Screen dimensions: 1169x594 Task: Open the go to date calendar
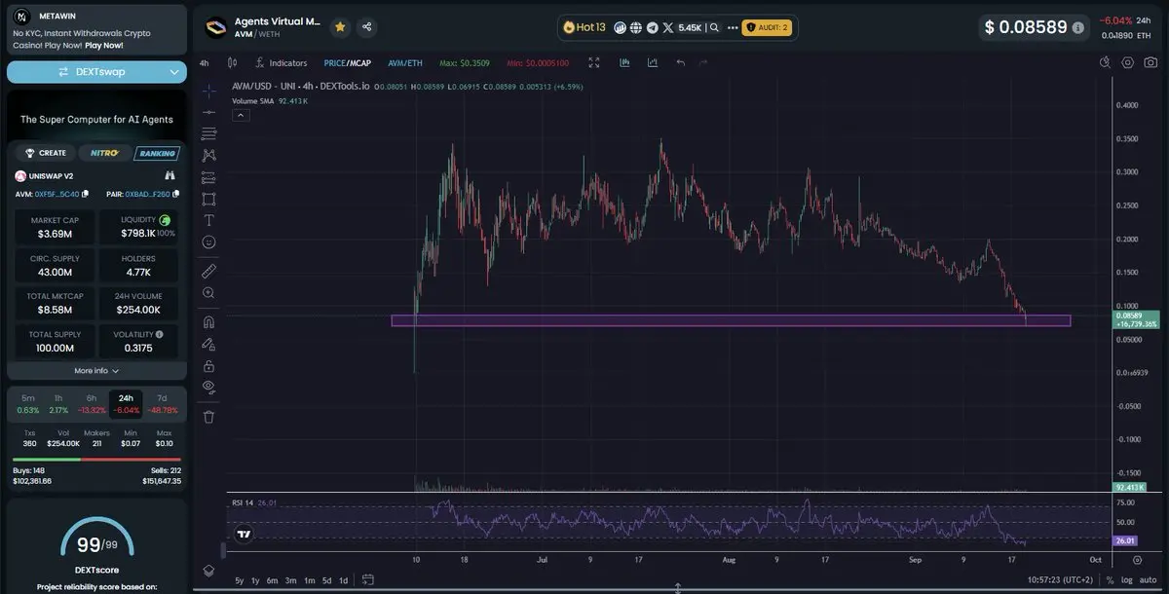pos(369,580)
